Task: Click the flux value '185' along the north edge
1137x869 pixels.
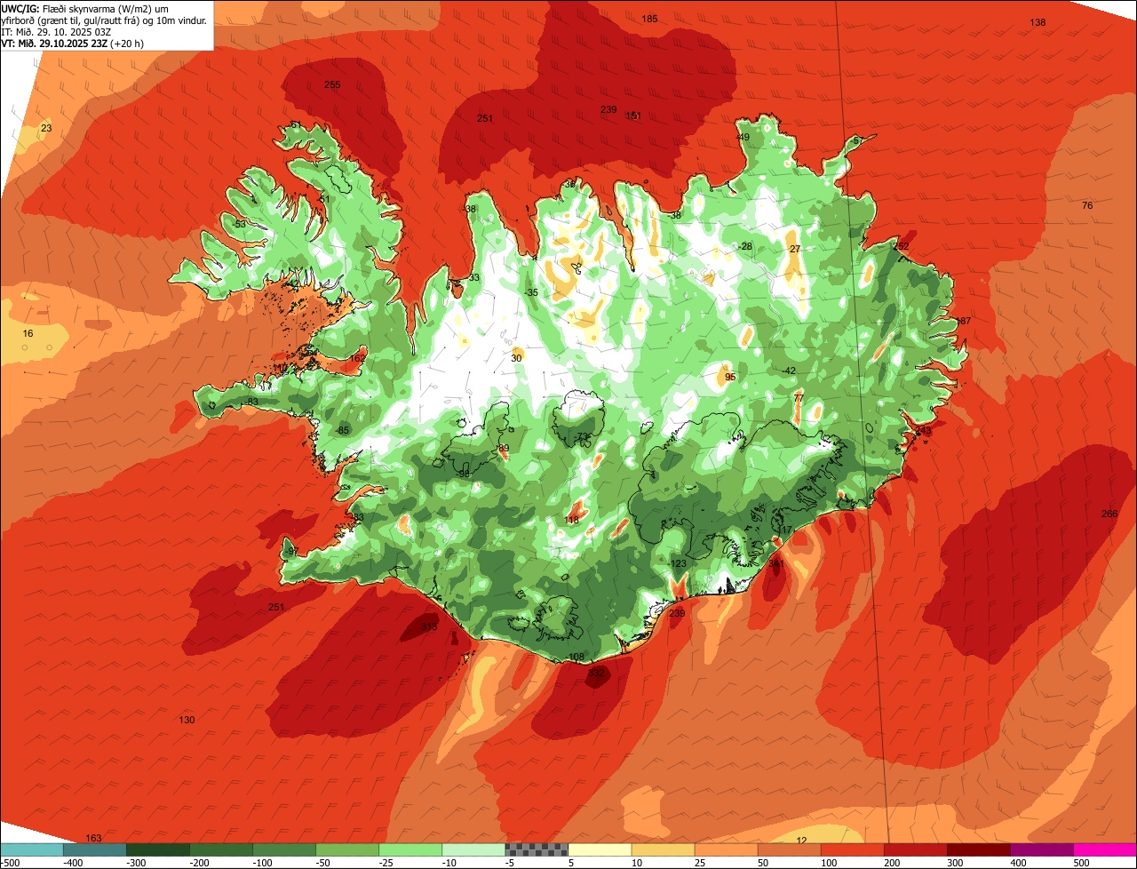Action: pyautogui.click(x=650, y=19)
